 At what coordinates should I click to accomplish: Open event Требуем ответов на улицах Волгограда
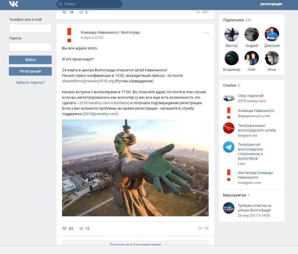(255, 208)
